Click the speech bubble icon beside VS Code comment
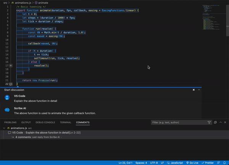This screenshot has height=165, width=229. pyautogui.click(x=10, y=133)
